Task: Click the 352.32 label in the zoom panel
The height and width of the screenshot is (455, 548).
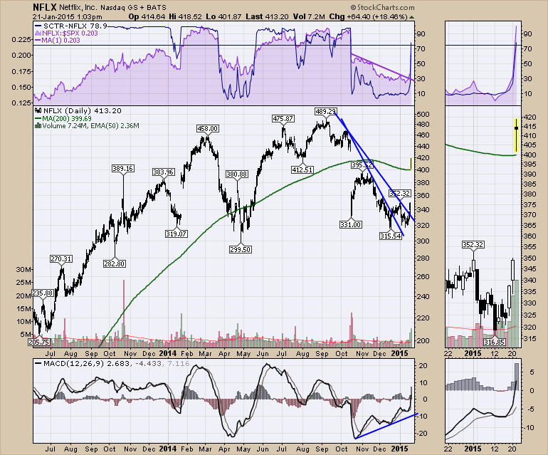Action: [473, 244]
